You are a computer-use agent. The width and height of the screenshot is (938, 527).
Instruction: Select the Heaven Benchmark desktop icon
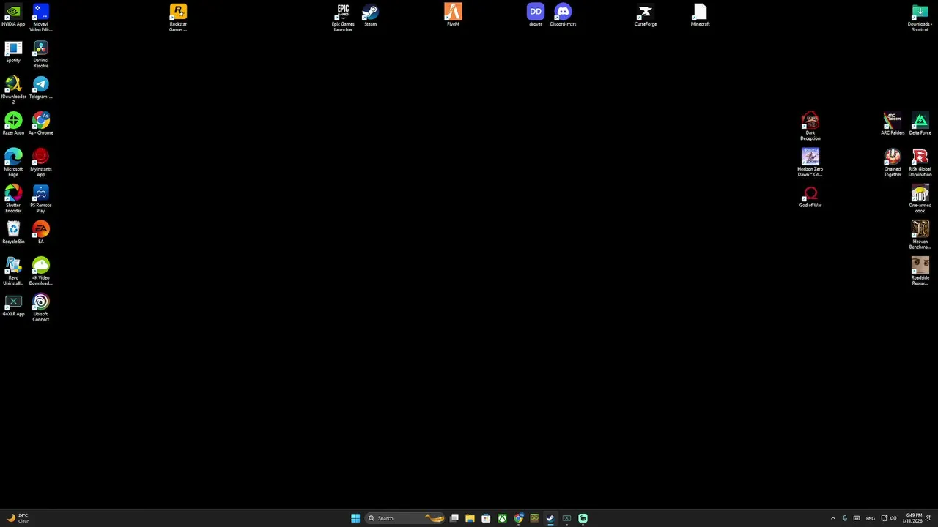coord(920,235)
